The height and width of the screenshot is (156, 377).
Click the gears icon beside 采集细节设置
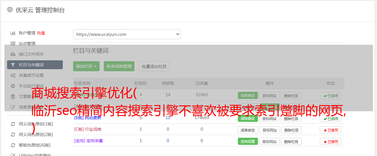pyautogui.click(x=13, y=75)
